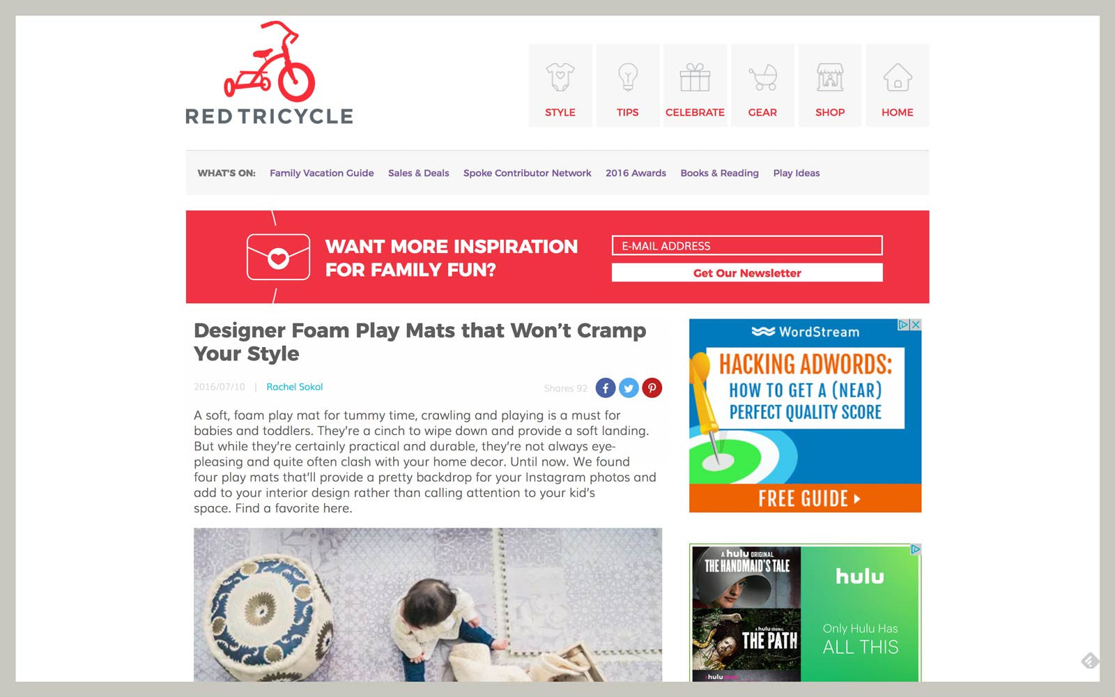Open Family Vacation Guide link

(322, 173)
